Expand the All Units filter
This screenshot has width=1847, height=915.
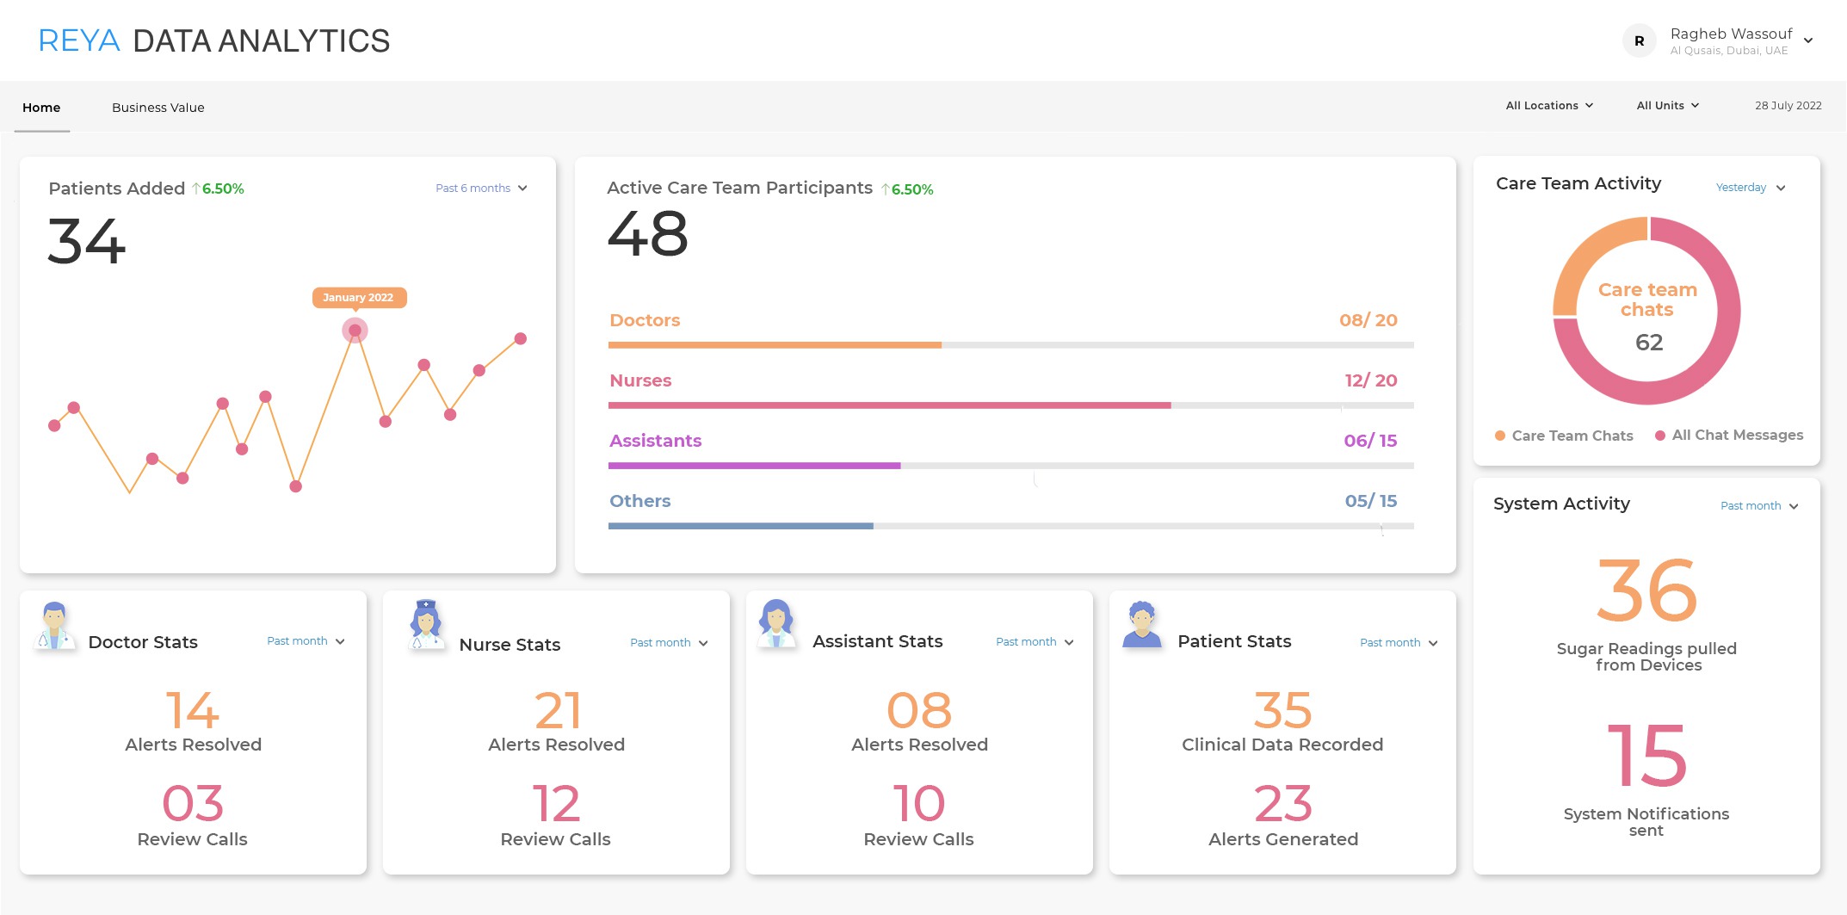pyautogui.click(x=1667, y=106)
